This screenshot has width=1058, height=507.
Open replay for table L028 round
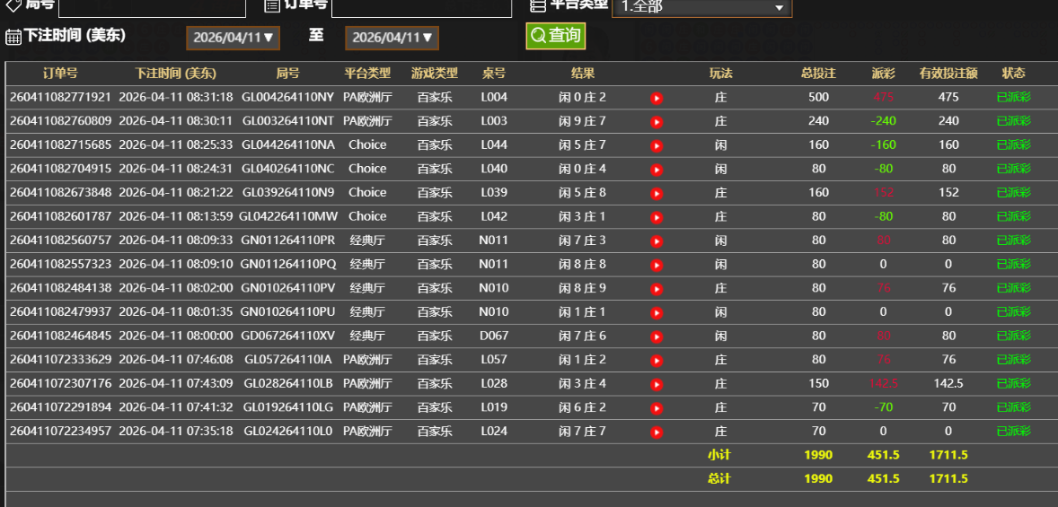pyautogui.click(x=657, y=384)
